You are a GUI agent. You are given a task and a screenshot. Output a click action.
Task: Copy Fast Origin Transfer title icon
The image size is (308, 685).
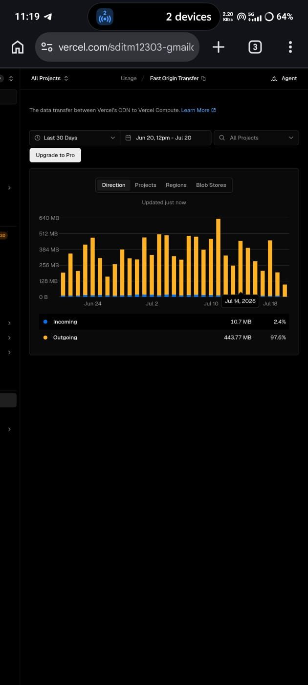pos(203,78)
